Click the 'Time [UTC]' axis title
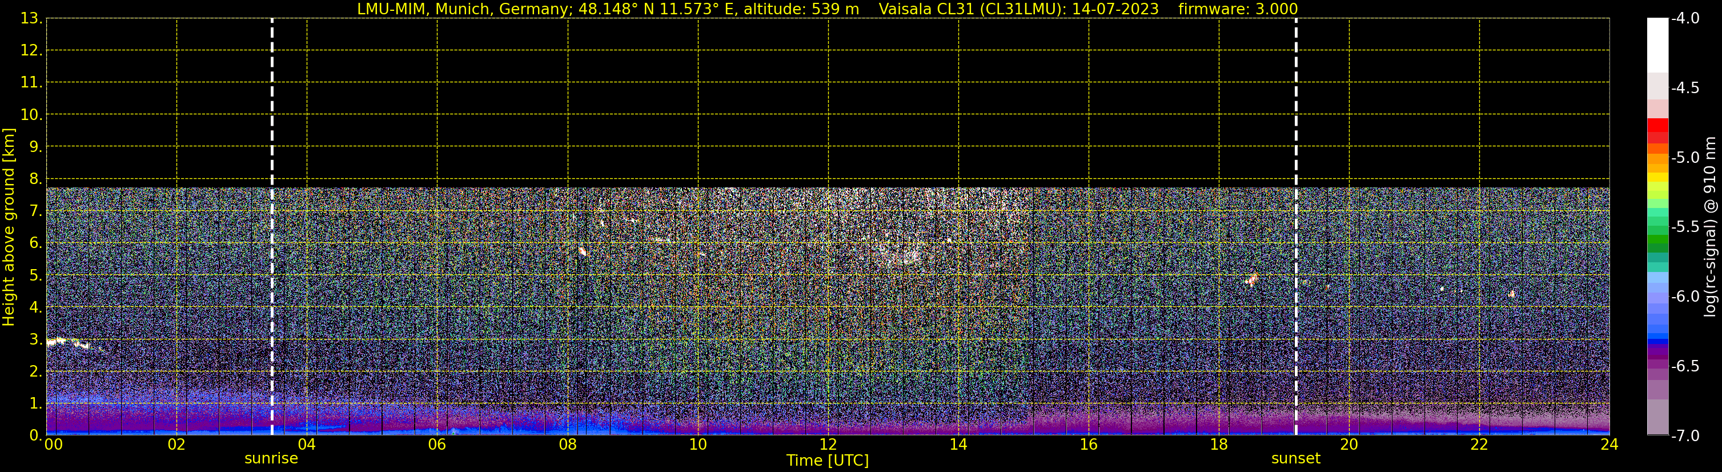The image size is (1722, 472). 828,461
